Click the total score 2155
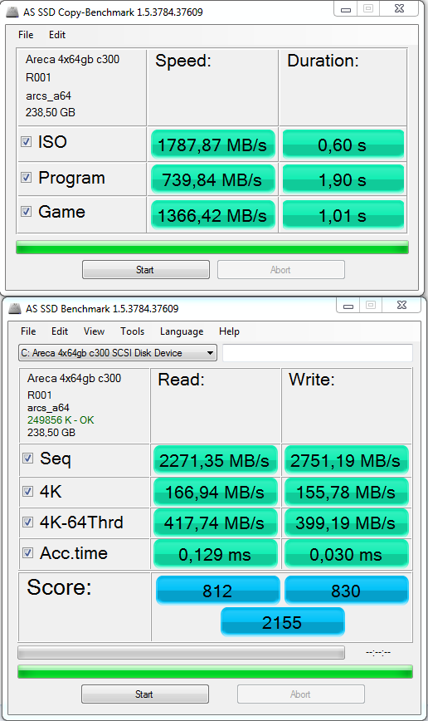 (282, 621)
